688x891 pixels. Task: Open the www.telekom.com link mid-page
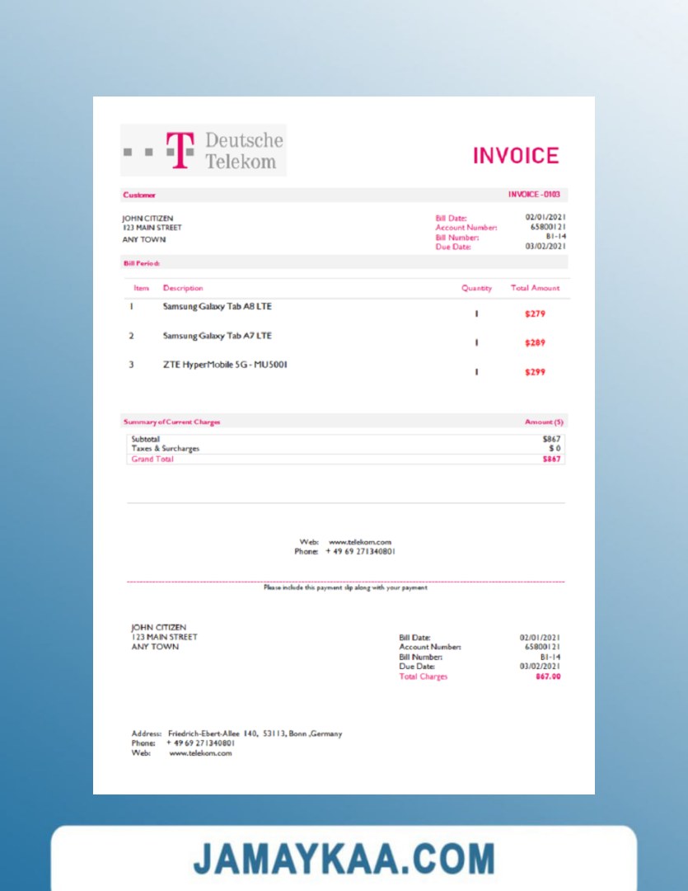point(360,542)
